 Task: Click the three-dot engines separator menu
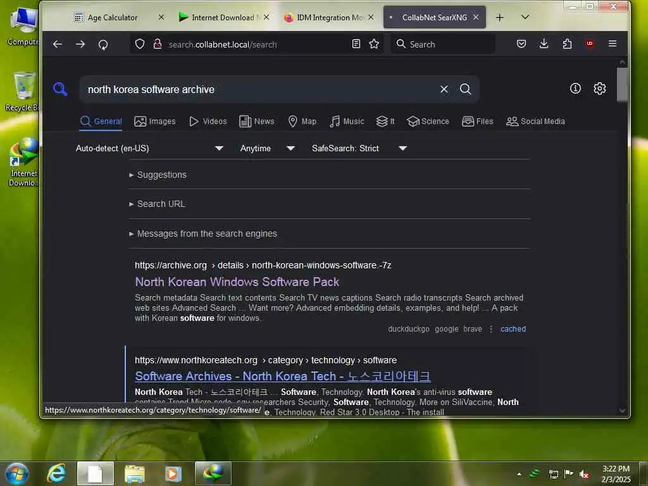coord(491,329)
